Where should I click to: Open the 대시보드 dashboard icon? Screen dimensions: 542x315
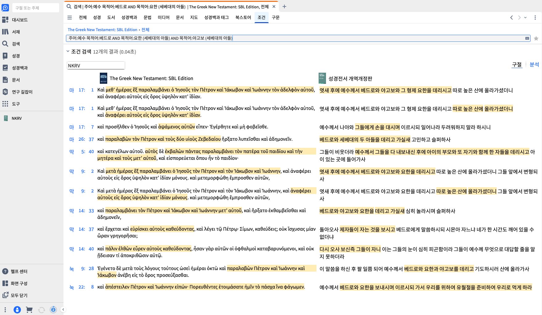pos(5,20)
